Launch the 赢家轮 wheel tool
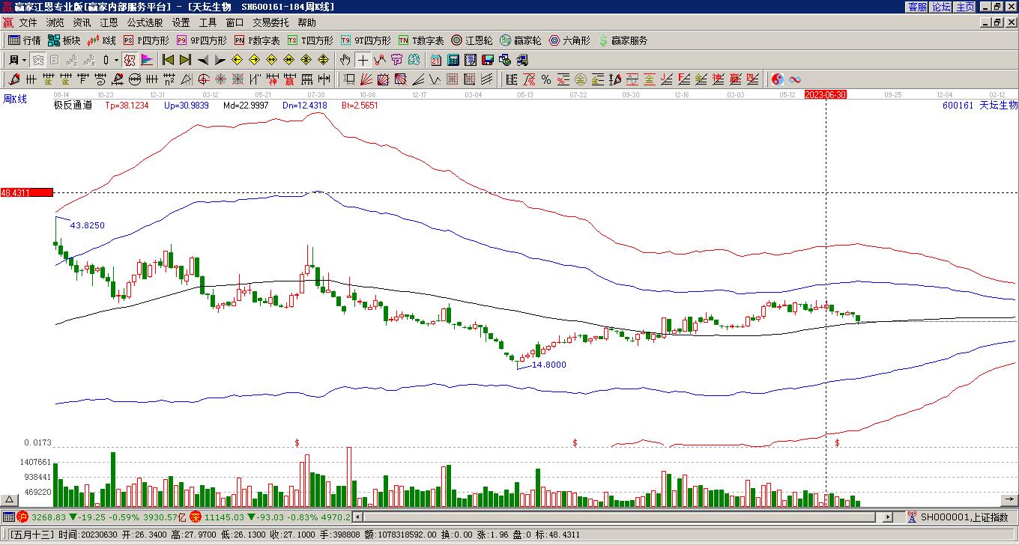Screen dimensions: 1019x545 520,40
